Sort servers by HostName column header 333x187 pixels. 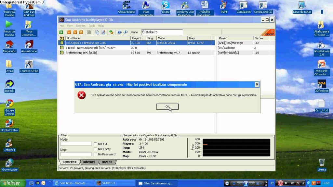click(97, 38)
